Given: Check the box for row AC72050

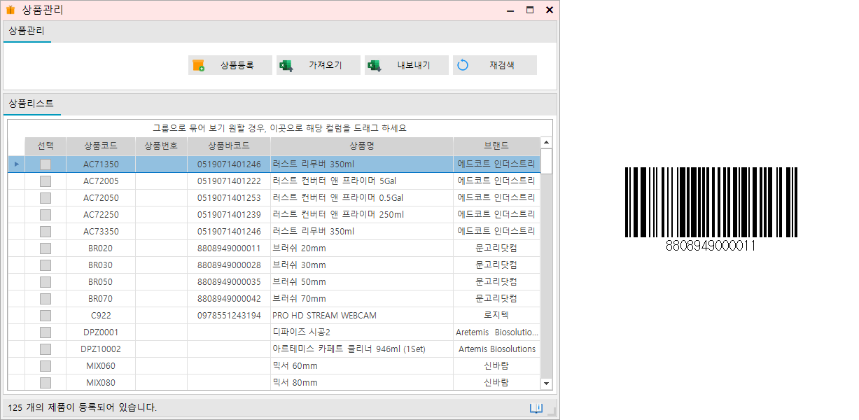Looking at the screenshot, I should pyautogui.click(x=46, y=198).
